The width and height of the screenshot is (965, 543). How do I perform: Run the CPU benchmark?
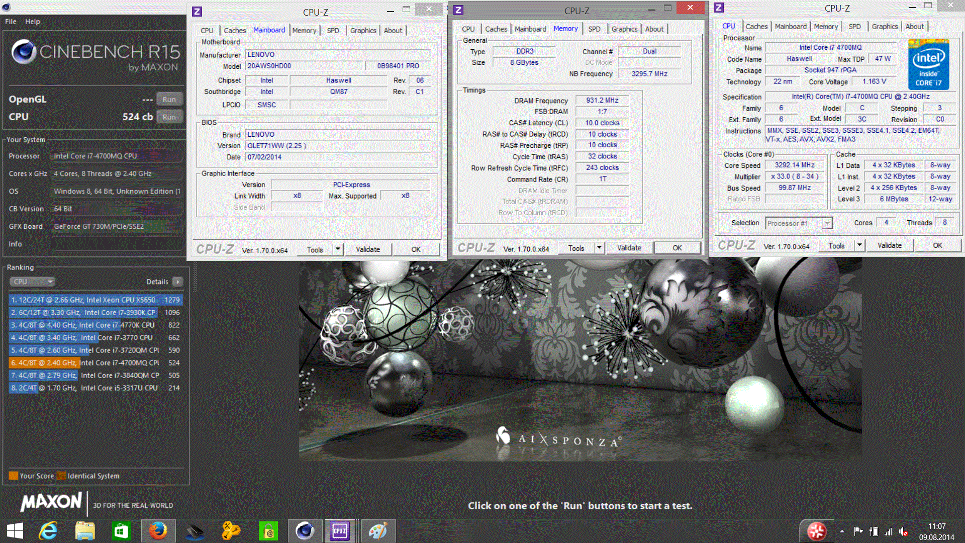coord(169,117)
